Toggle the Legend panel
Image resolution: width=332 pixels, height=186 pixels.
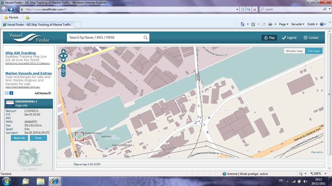pyautogui.click(x=289, y=38)
